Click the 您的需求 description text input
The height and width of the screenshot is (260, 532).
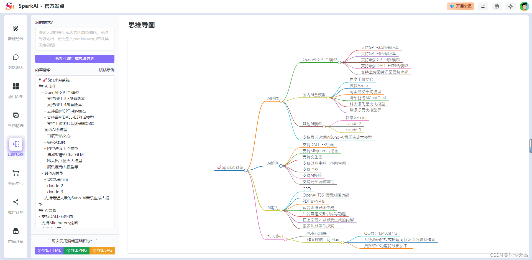[75, 39]
